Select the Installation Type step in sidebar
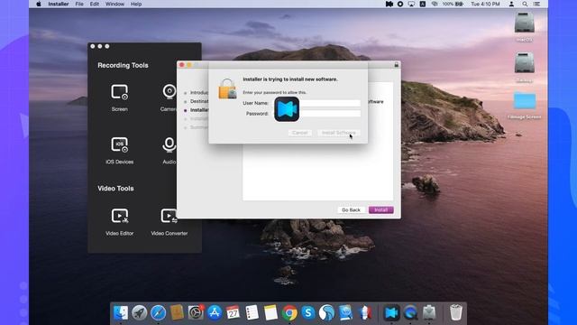This screenshot has height=325, width=577. point(198,110)
